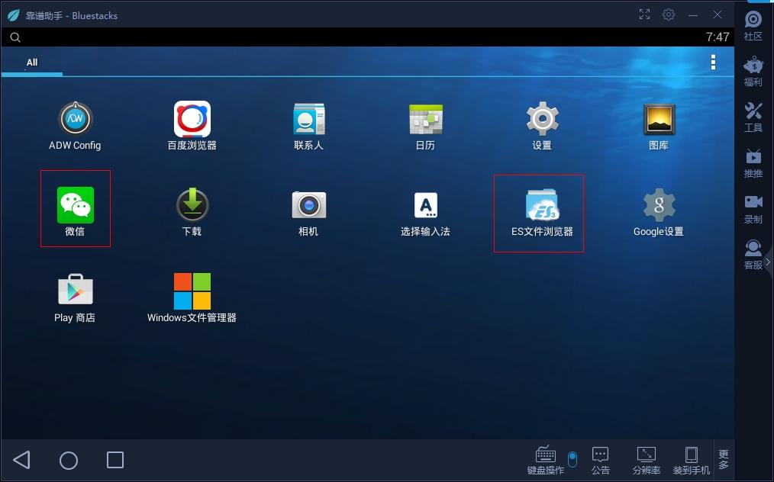Open the three-dot overflow menu
Image resolution: width=774 pixels, height=482 pixels.
[x=713, y=63]
